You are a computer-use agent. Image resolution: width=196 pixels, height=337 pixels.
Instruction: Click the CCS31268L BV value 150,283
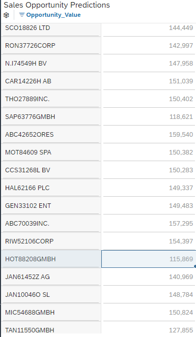[x=149, y=170]
